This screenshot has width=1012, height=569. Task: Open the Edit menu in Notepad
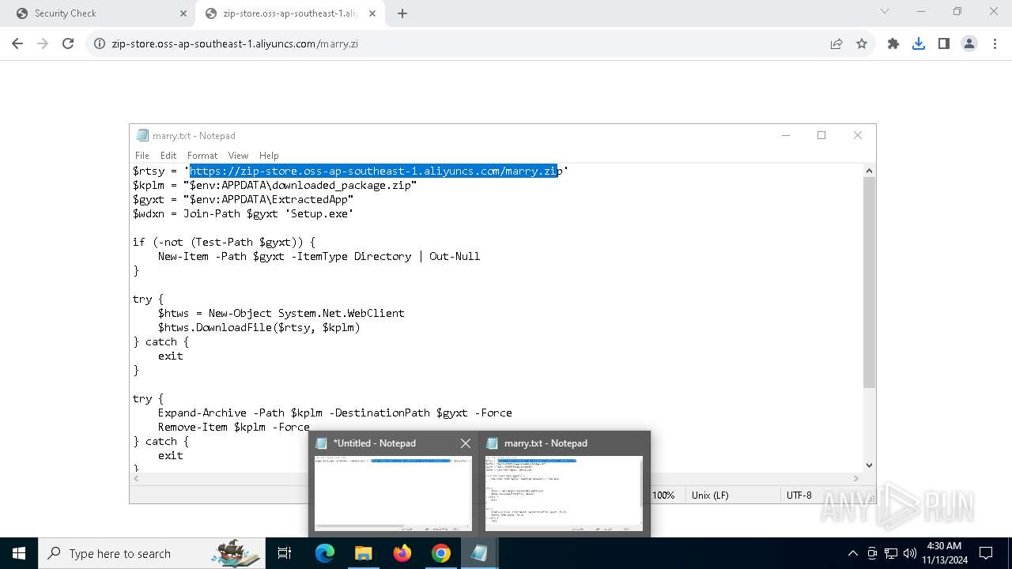pos(168,156)
